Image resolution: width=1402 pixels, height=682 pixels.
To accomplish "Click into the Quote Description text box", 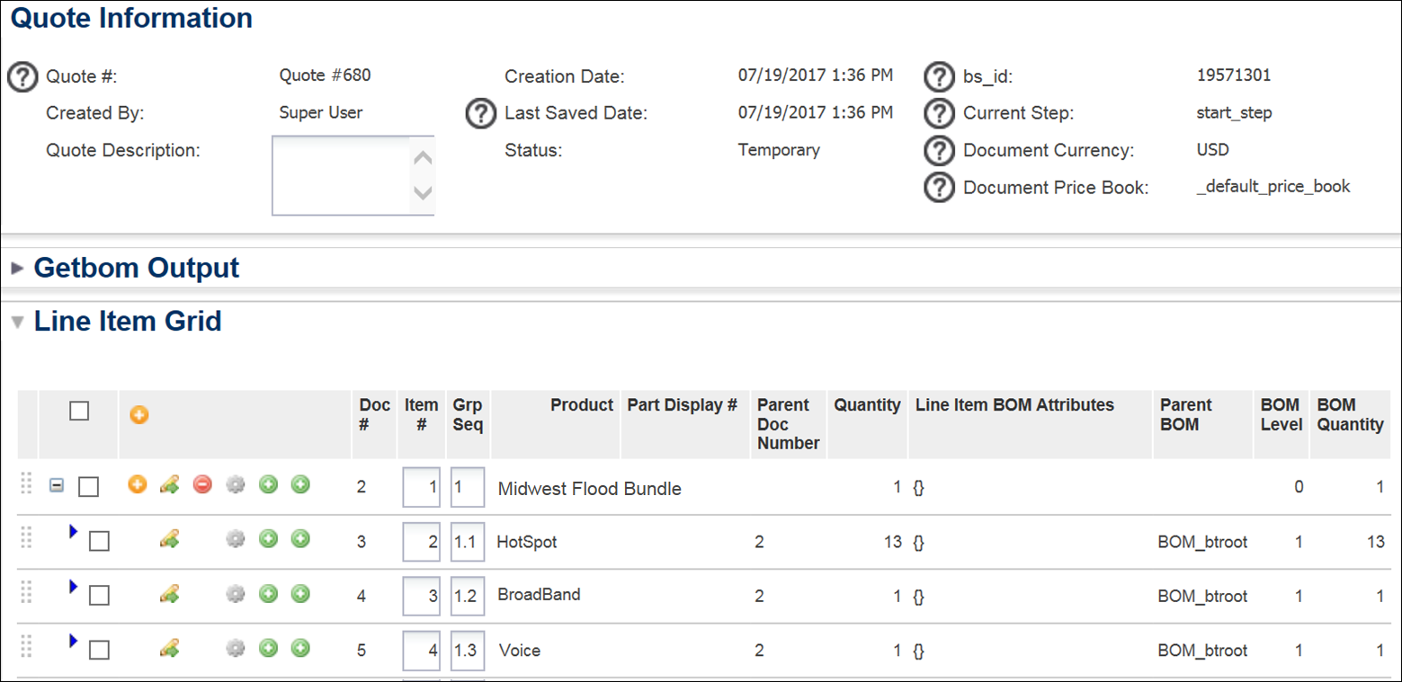I will coord(341,175).
